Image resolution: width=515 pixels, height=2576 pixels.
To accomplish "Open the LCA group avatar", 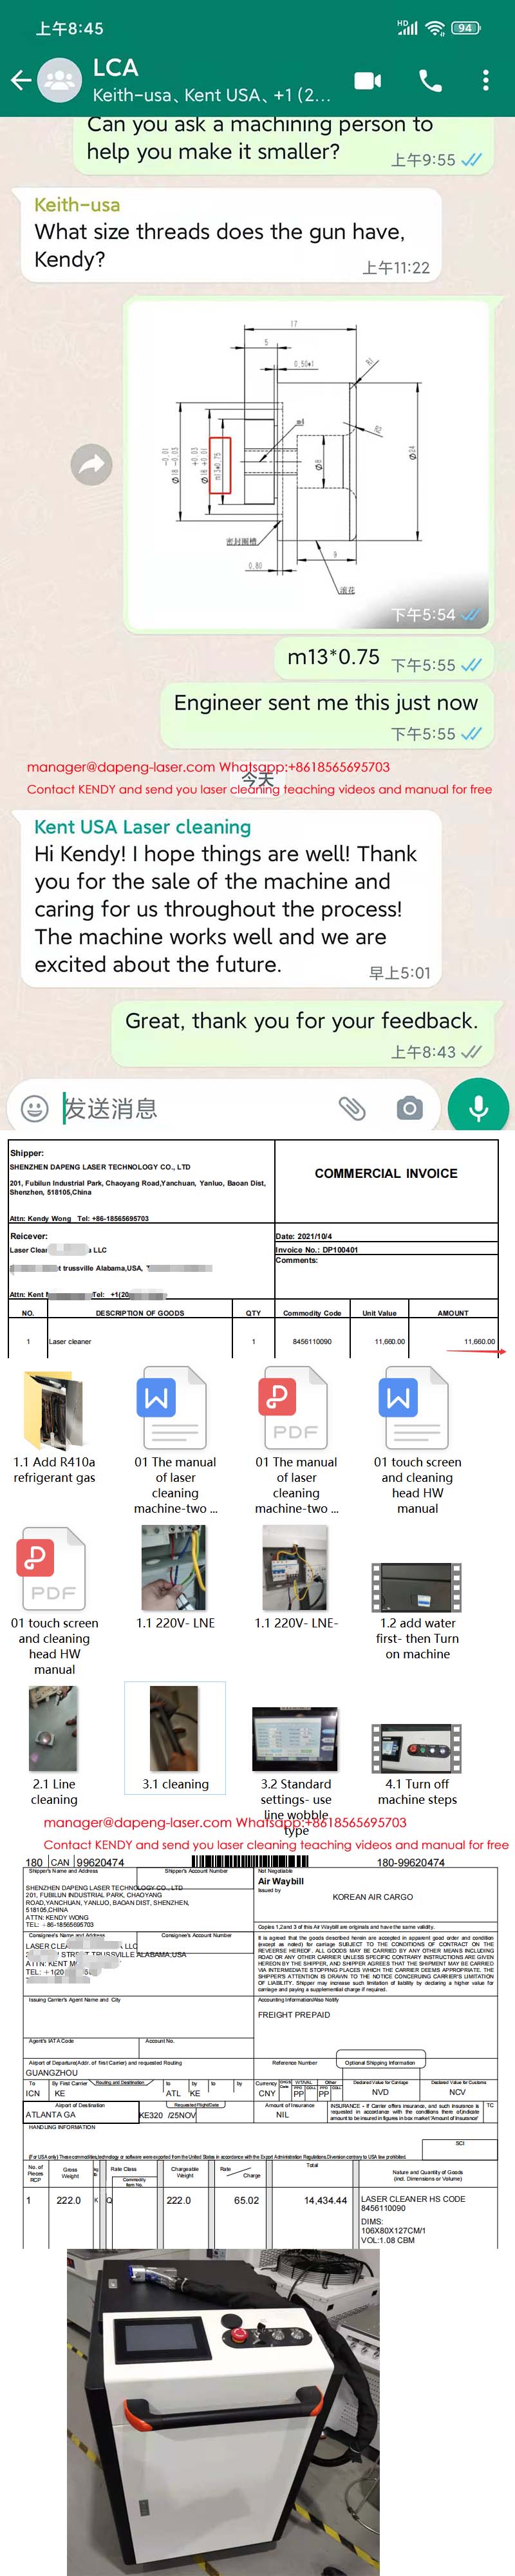I will click(60, 81).
